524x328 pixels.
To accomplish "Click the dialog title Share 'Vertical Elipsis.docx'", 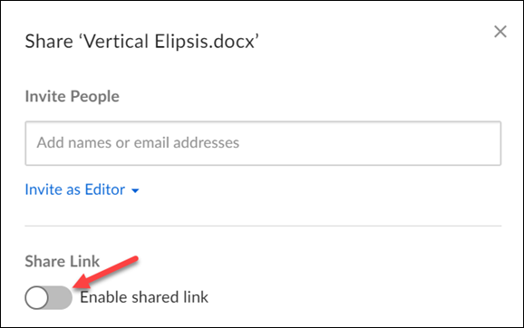I will pyautogui.click(x=142, y=42).
